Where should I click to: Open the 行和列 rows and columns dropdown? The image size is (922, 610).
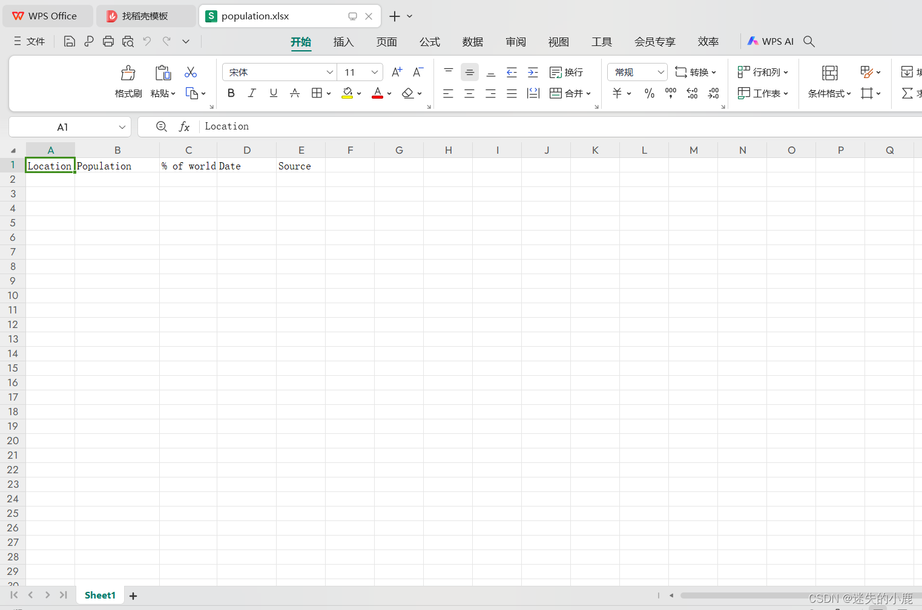[x=763, y=72]
